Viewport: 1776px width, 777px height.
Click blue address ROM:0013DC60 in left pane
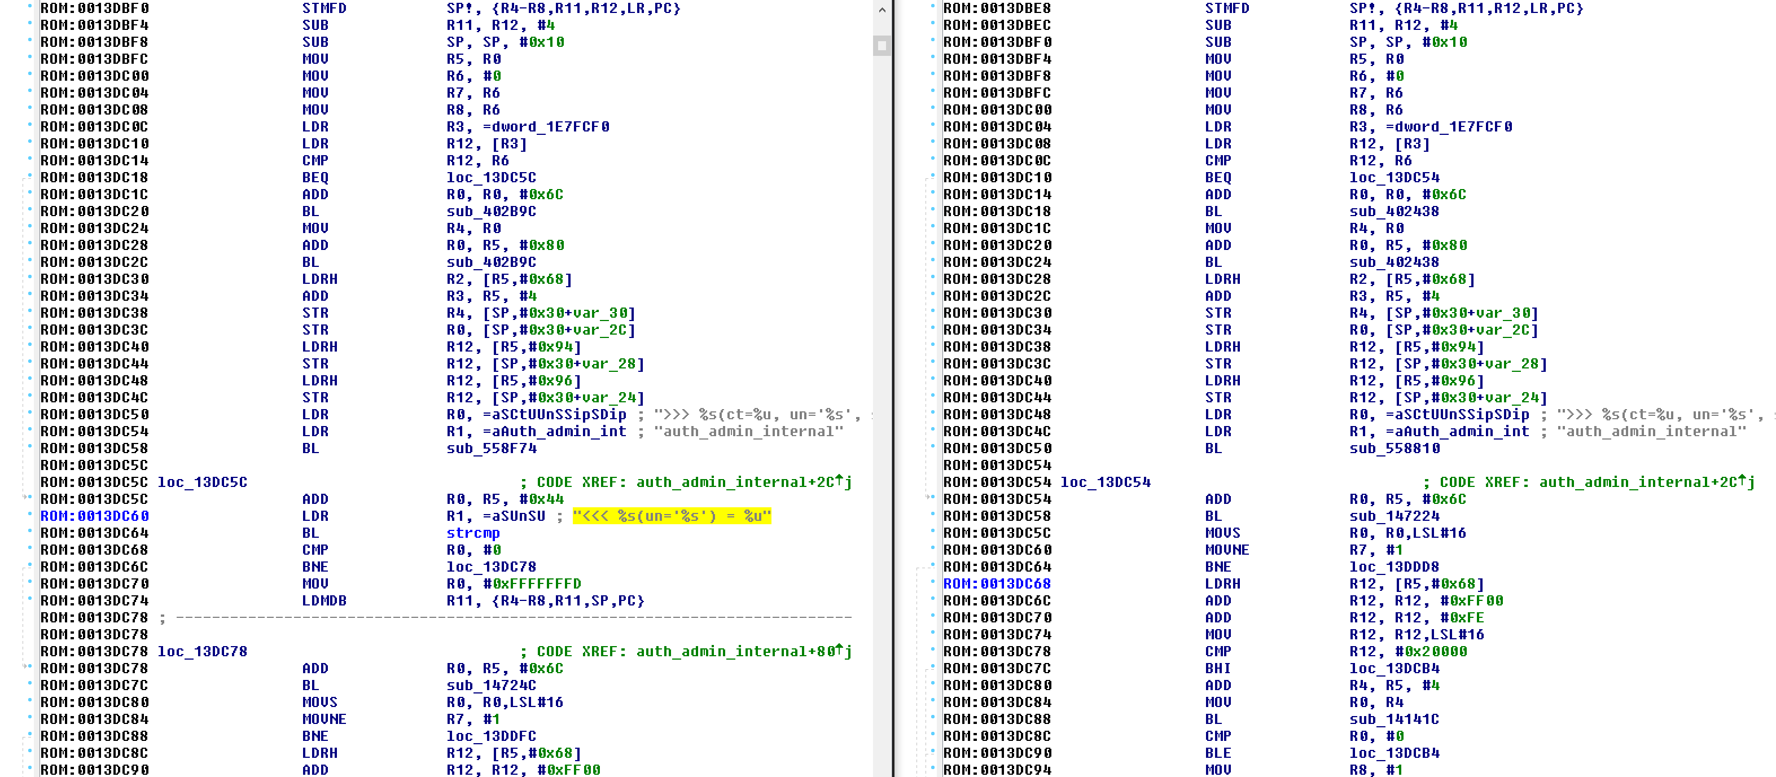(x=94, y=516)
